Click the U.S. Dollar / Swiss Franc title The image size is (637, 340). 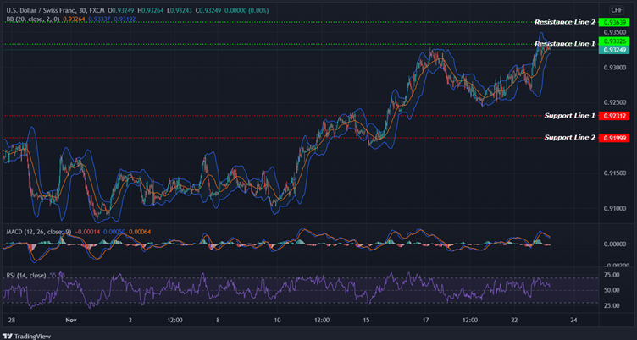(x=41, y=8)
